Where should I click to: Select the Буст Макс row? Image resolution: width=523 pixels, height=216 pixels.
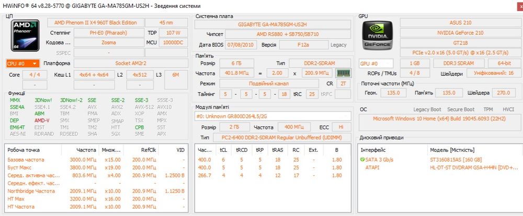pos(96,167)
